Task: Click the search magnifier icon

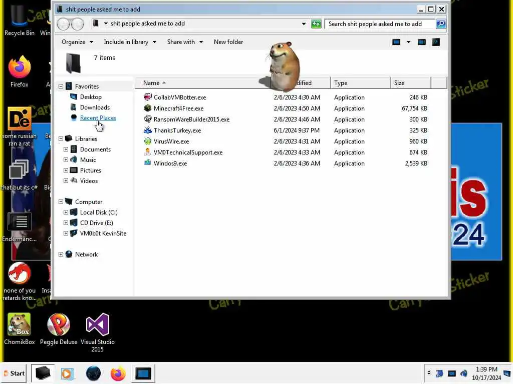Action: pos(440,24)
